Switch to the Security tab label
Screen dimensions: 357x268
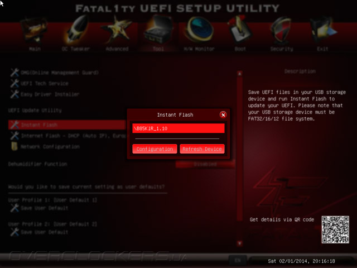282,49
